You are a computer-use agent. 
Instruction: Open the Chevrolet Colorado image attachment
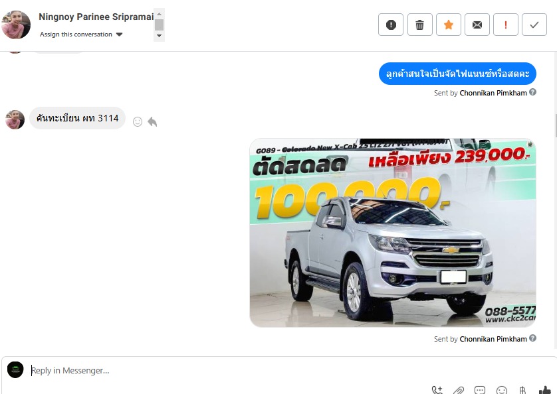(393, 233)
